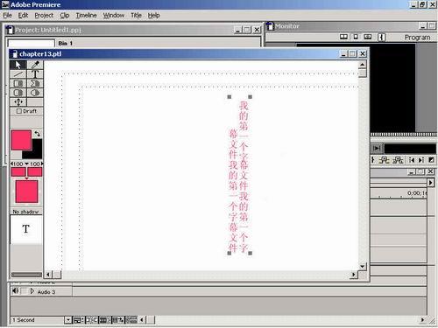438x328 pixels.
Task: Swap object and shadow colors icon
Action: click(x=38, y=134)
